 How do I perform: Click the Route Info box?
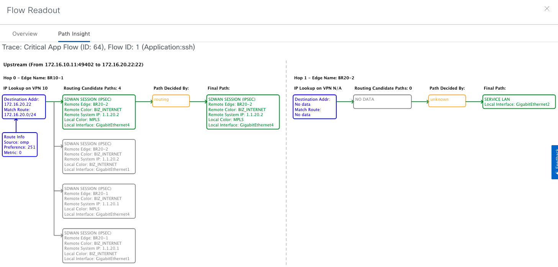(20, 144)
